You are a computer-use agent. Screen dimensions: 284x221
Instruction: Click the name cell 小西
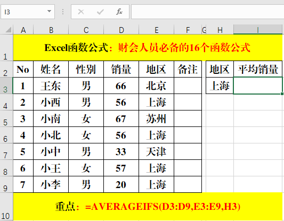(51, 102)
